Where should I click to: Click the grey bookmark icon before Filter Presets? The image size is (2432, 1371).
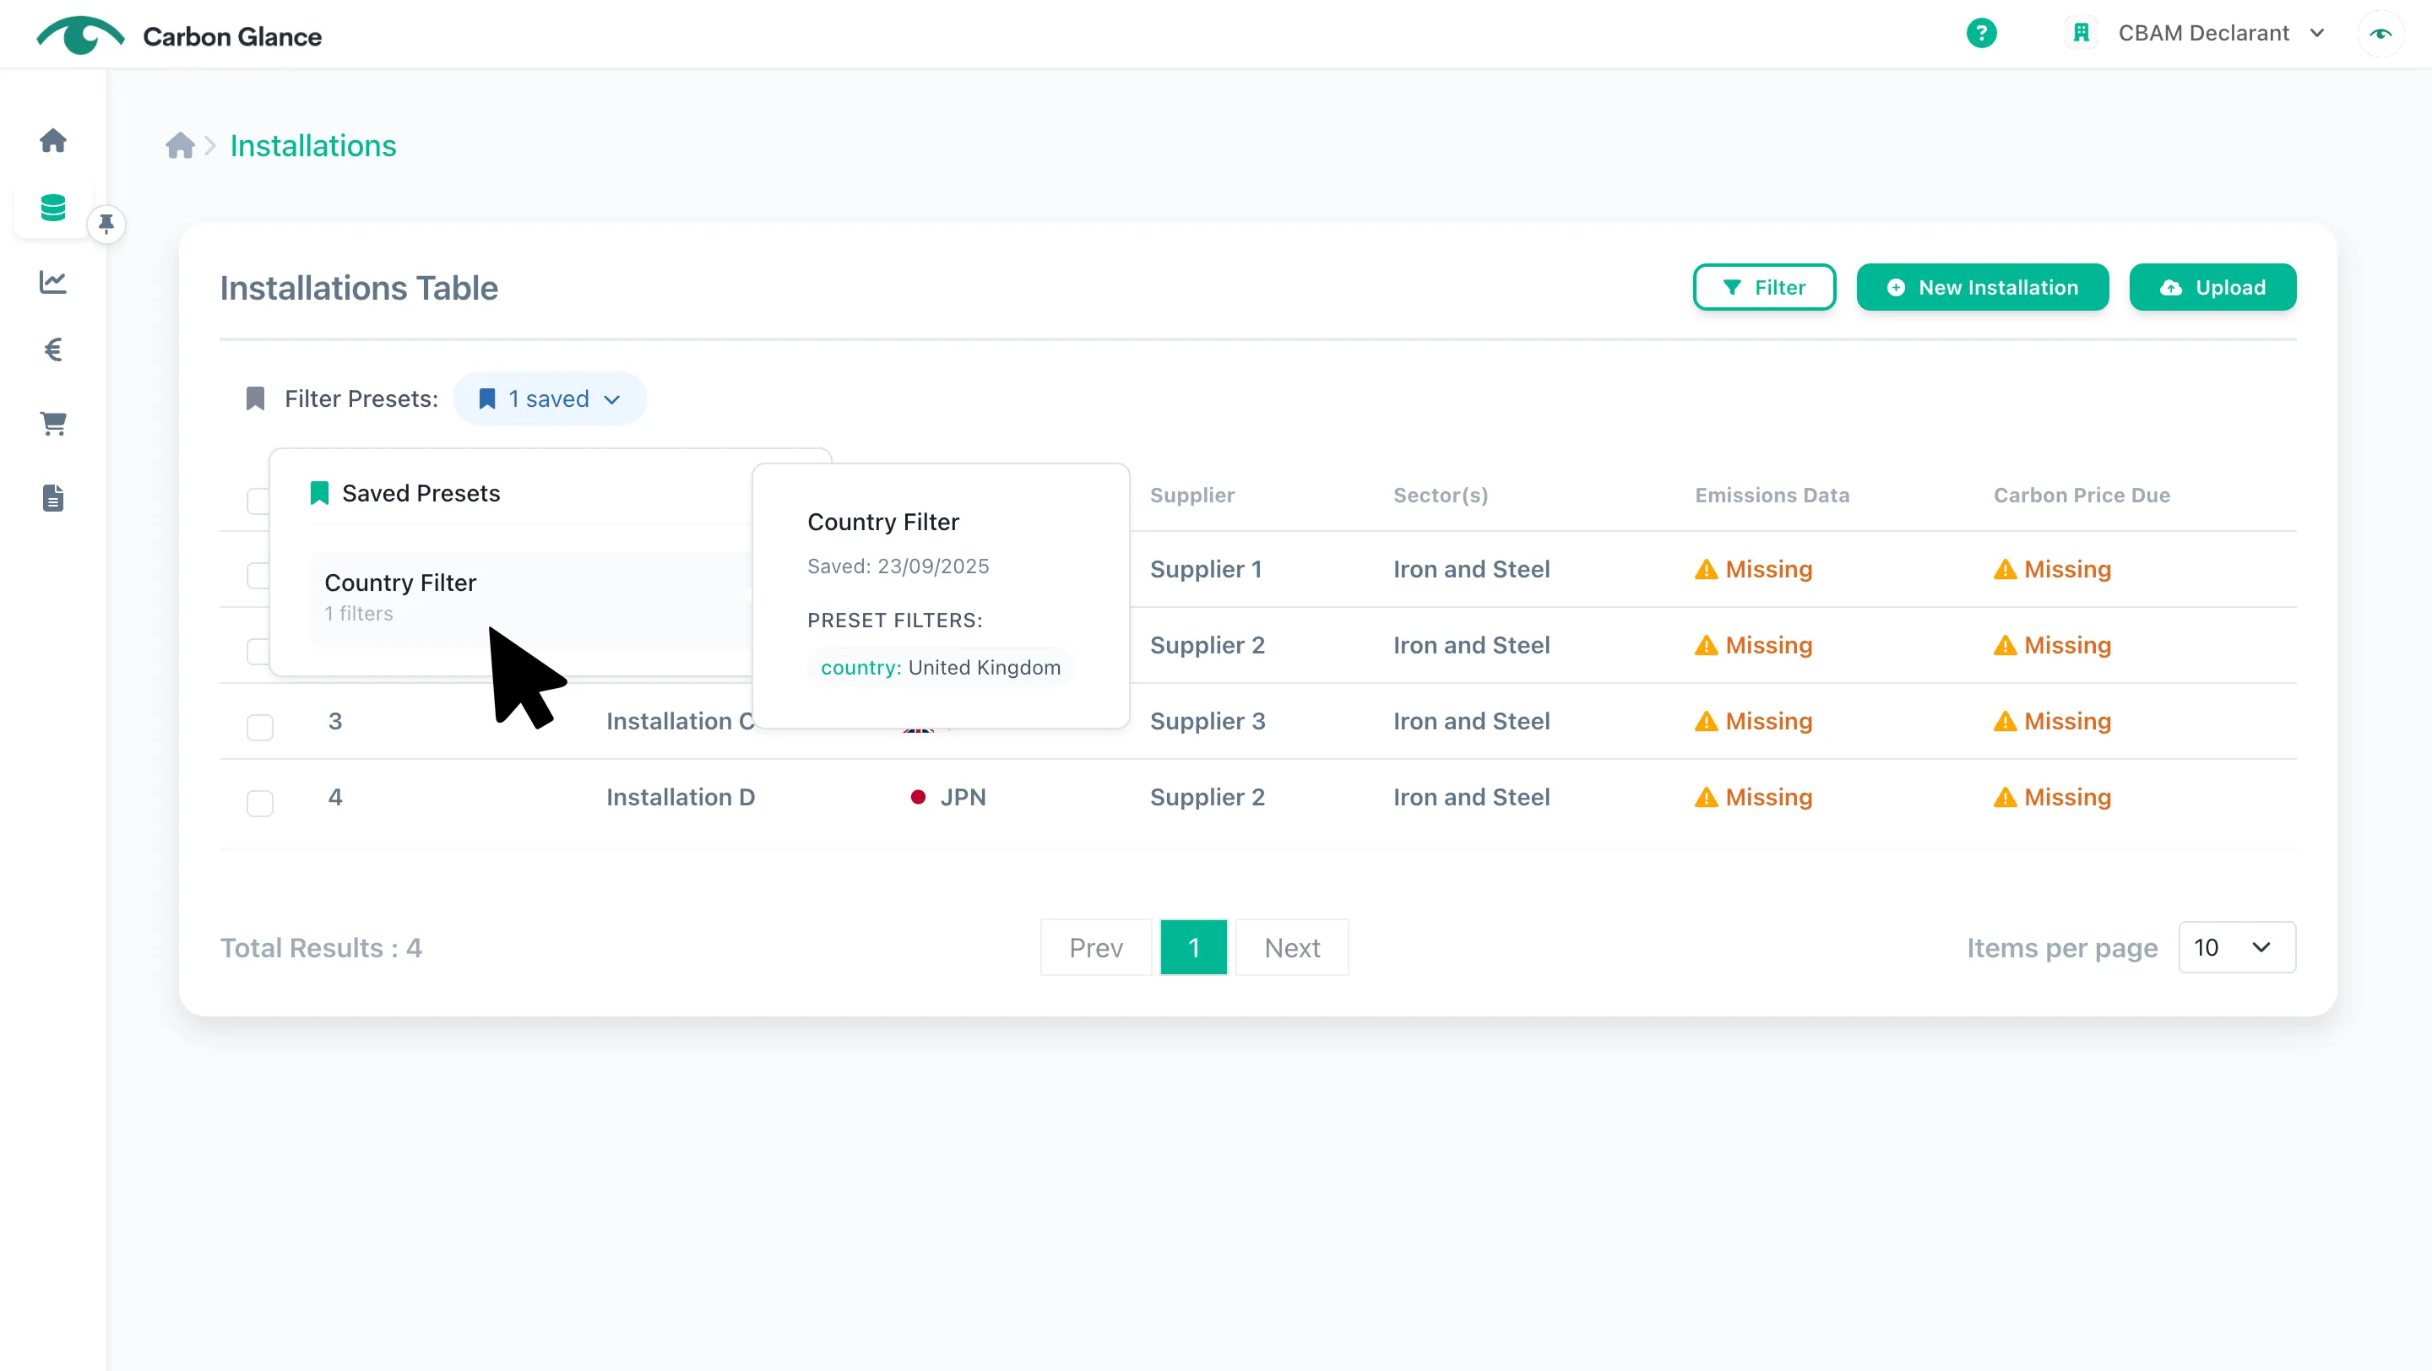255,398
